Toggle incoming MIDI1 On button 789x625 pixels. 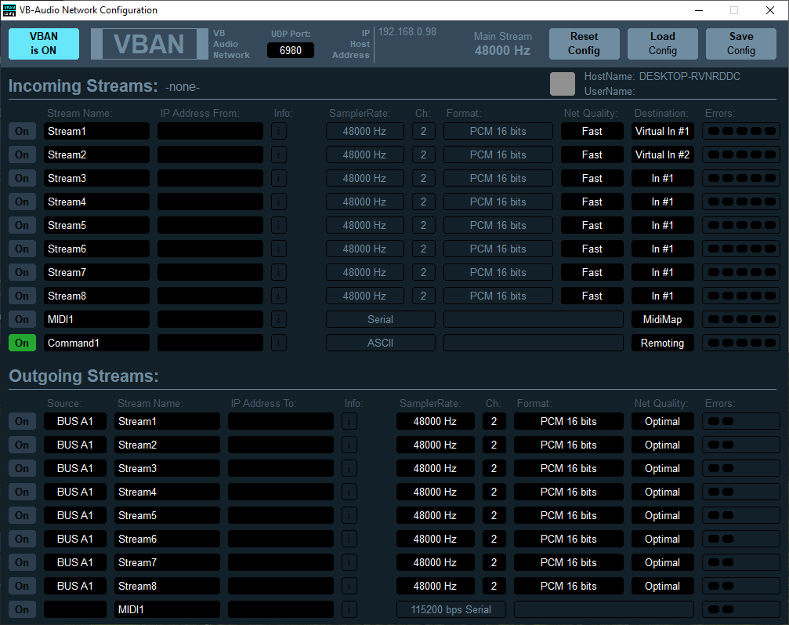22,319
